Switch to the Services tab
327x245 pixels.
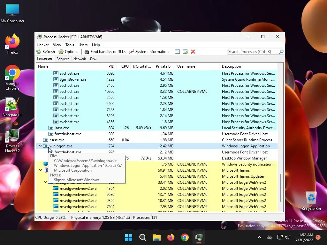click(x=63, y=59)
